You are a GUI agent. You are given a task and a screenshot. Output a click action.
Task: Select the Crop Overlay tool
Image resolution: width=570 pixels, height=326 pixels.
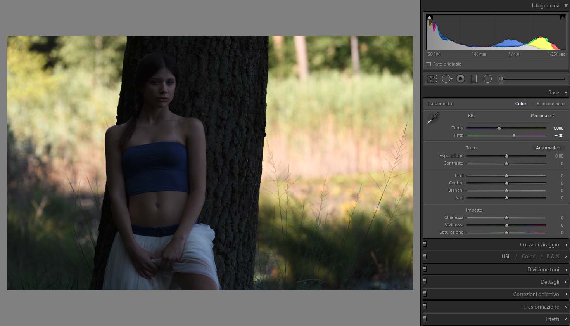point(432,79)
